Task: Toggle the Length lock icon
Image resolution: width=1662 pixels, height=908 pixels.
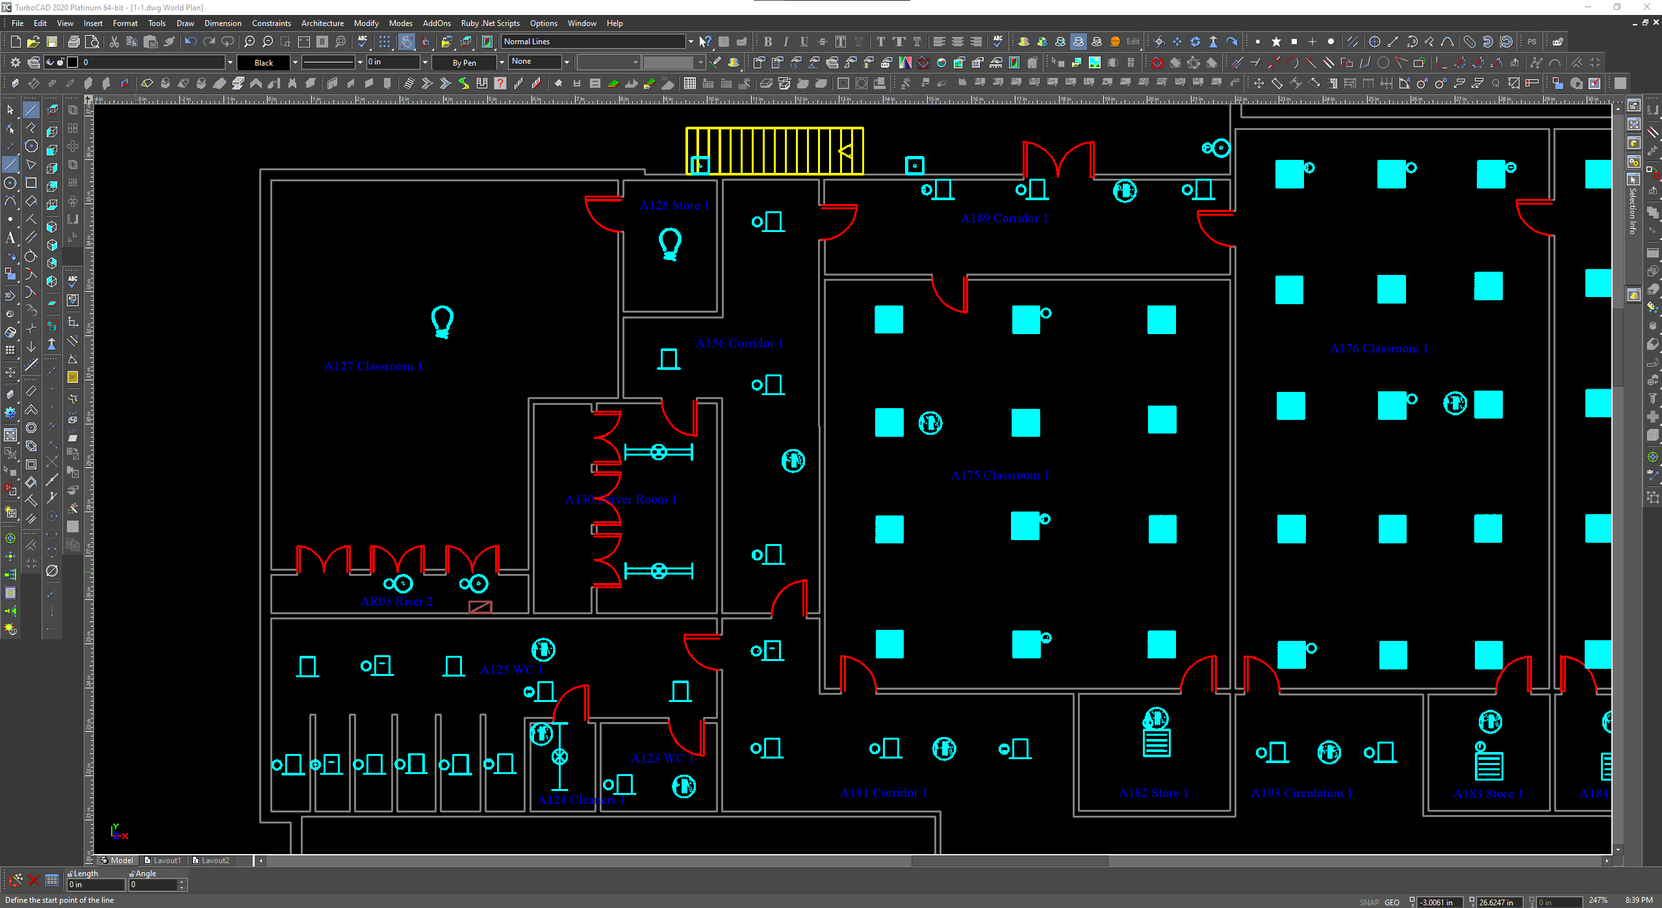Action: point(70,874)
